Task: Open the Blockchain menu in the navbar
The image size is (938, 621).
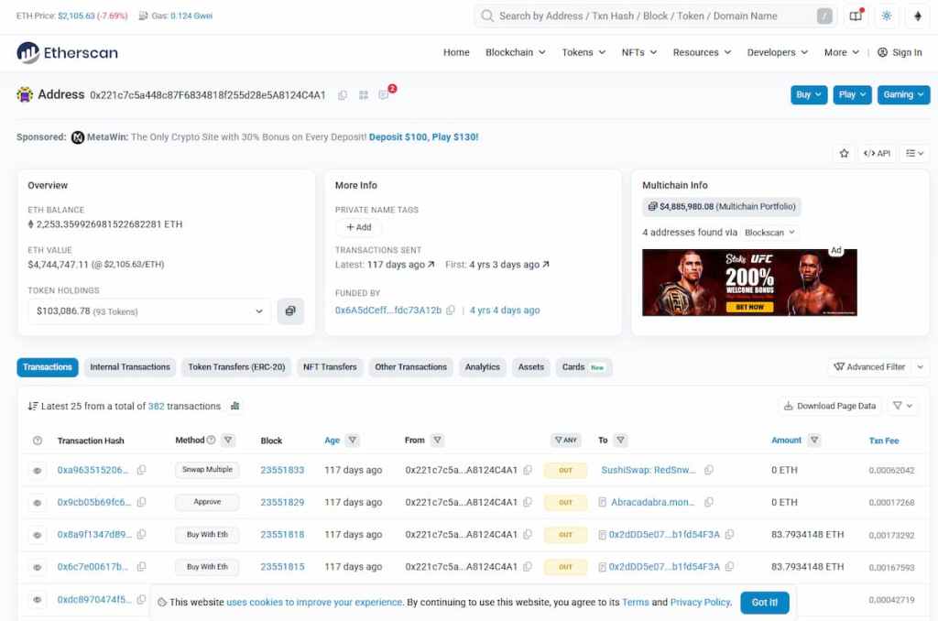Action: point(515,52)
